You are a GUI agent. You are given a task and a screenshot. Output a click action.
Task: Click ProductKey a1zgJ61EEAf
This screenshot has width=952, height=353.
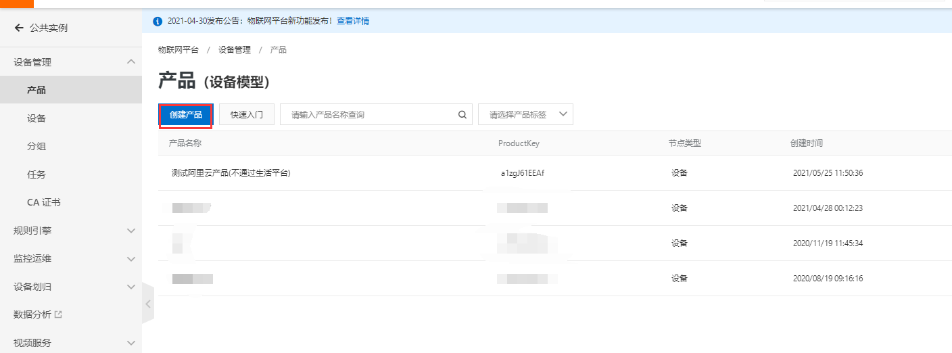click(x=523, y=173)
